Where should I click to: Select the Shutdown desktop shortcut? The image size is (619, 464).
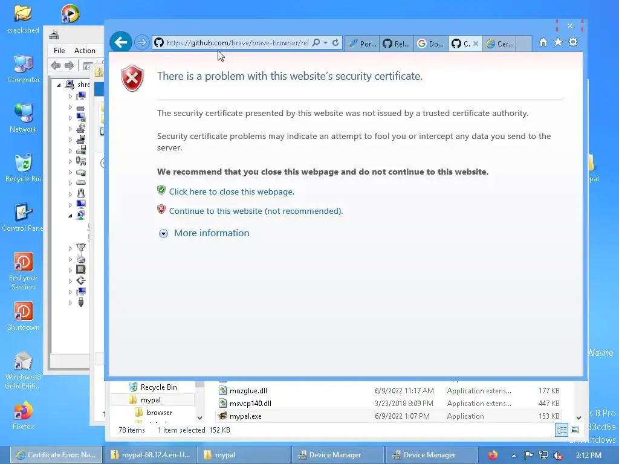pyautogui.click(x=24, y=317)
